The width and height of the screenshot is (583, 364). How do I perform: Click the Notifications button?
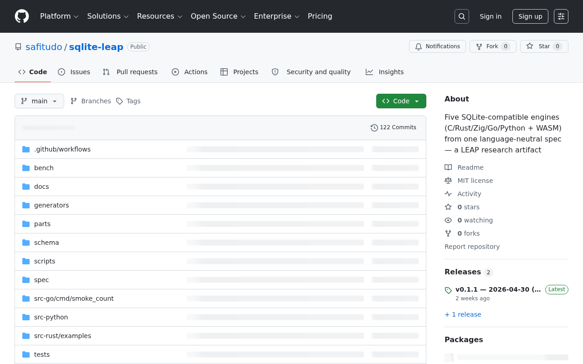[438, 46]
